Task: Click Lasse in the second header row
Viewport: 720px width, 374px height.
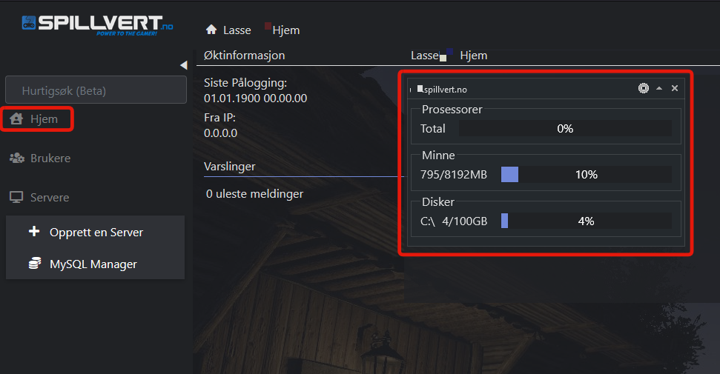Action: (425, 56)
